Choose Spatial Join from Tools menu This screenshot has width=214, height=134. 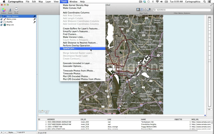click(x=70, y=48)
